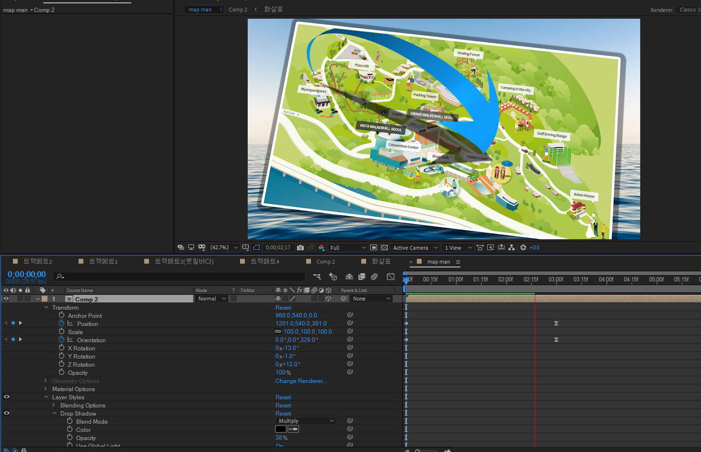Expand Material Options group

click(46, 389)
